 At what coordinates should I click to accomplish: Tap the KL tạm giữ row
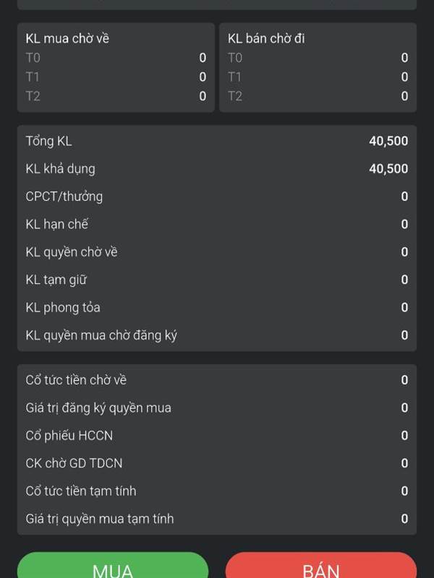coord(217,280)
